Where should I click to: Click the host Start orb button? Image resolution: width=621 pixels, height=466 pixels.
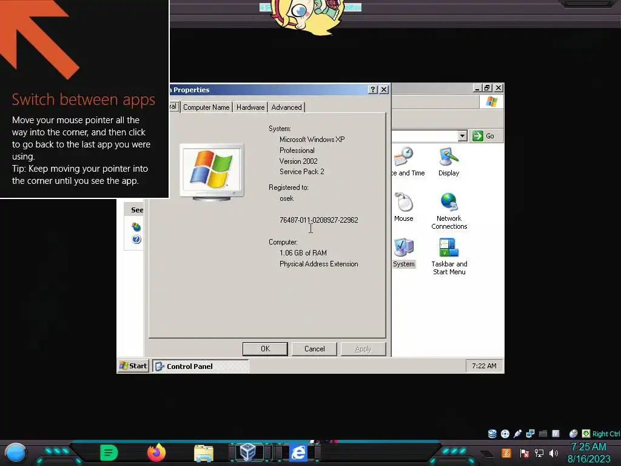15,453
